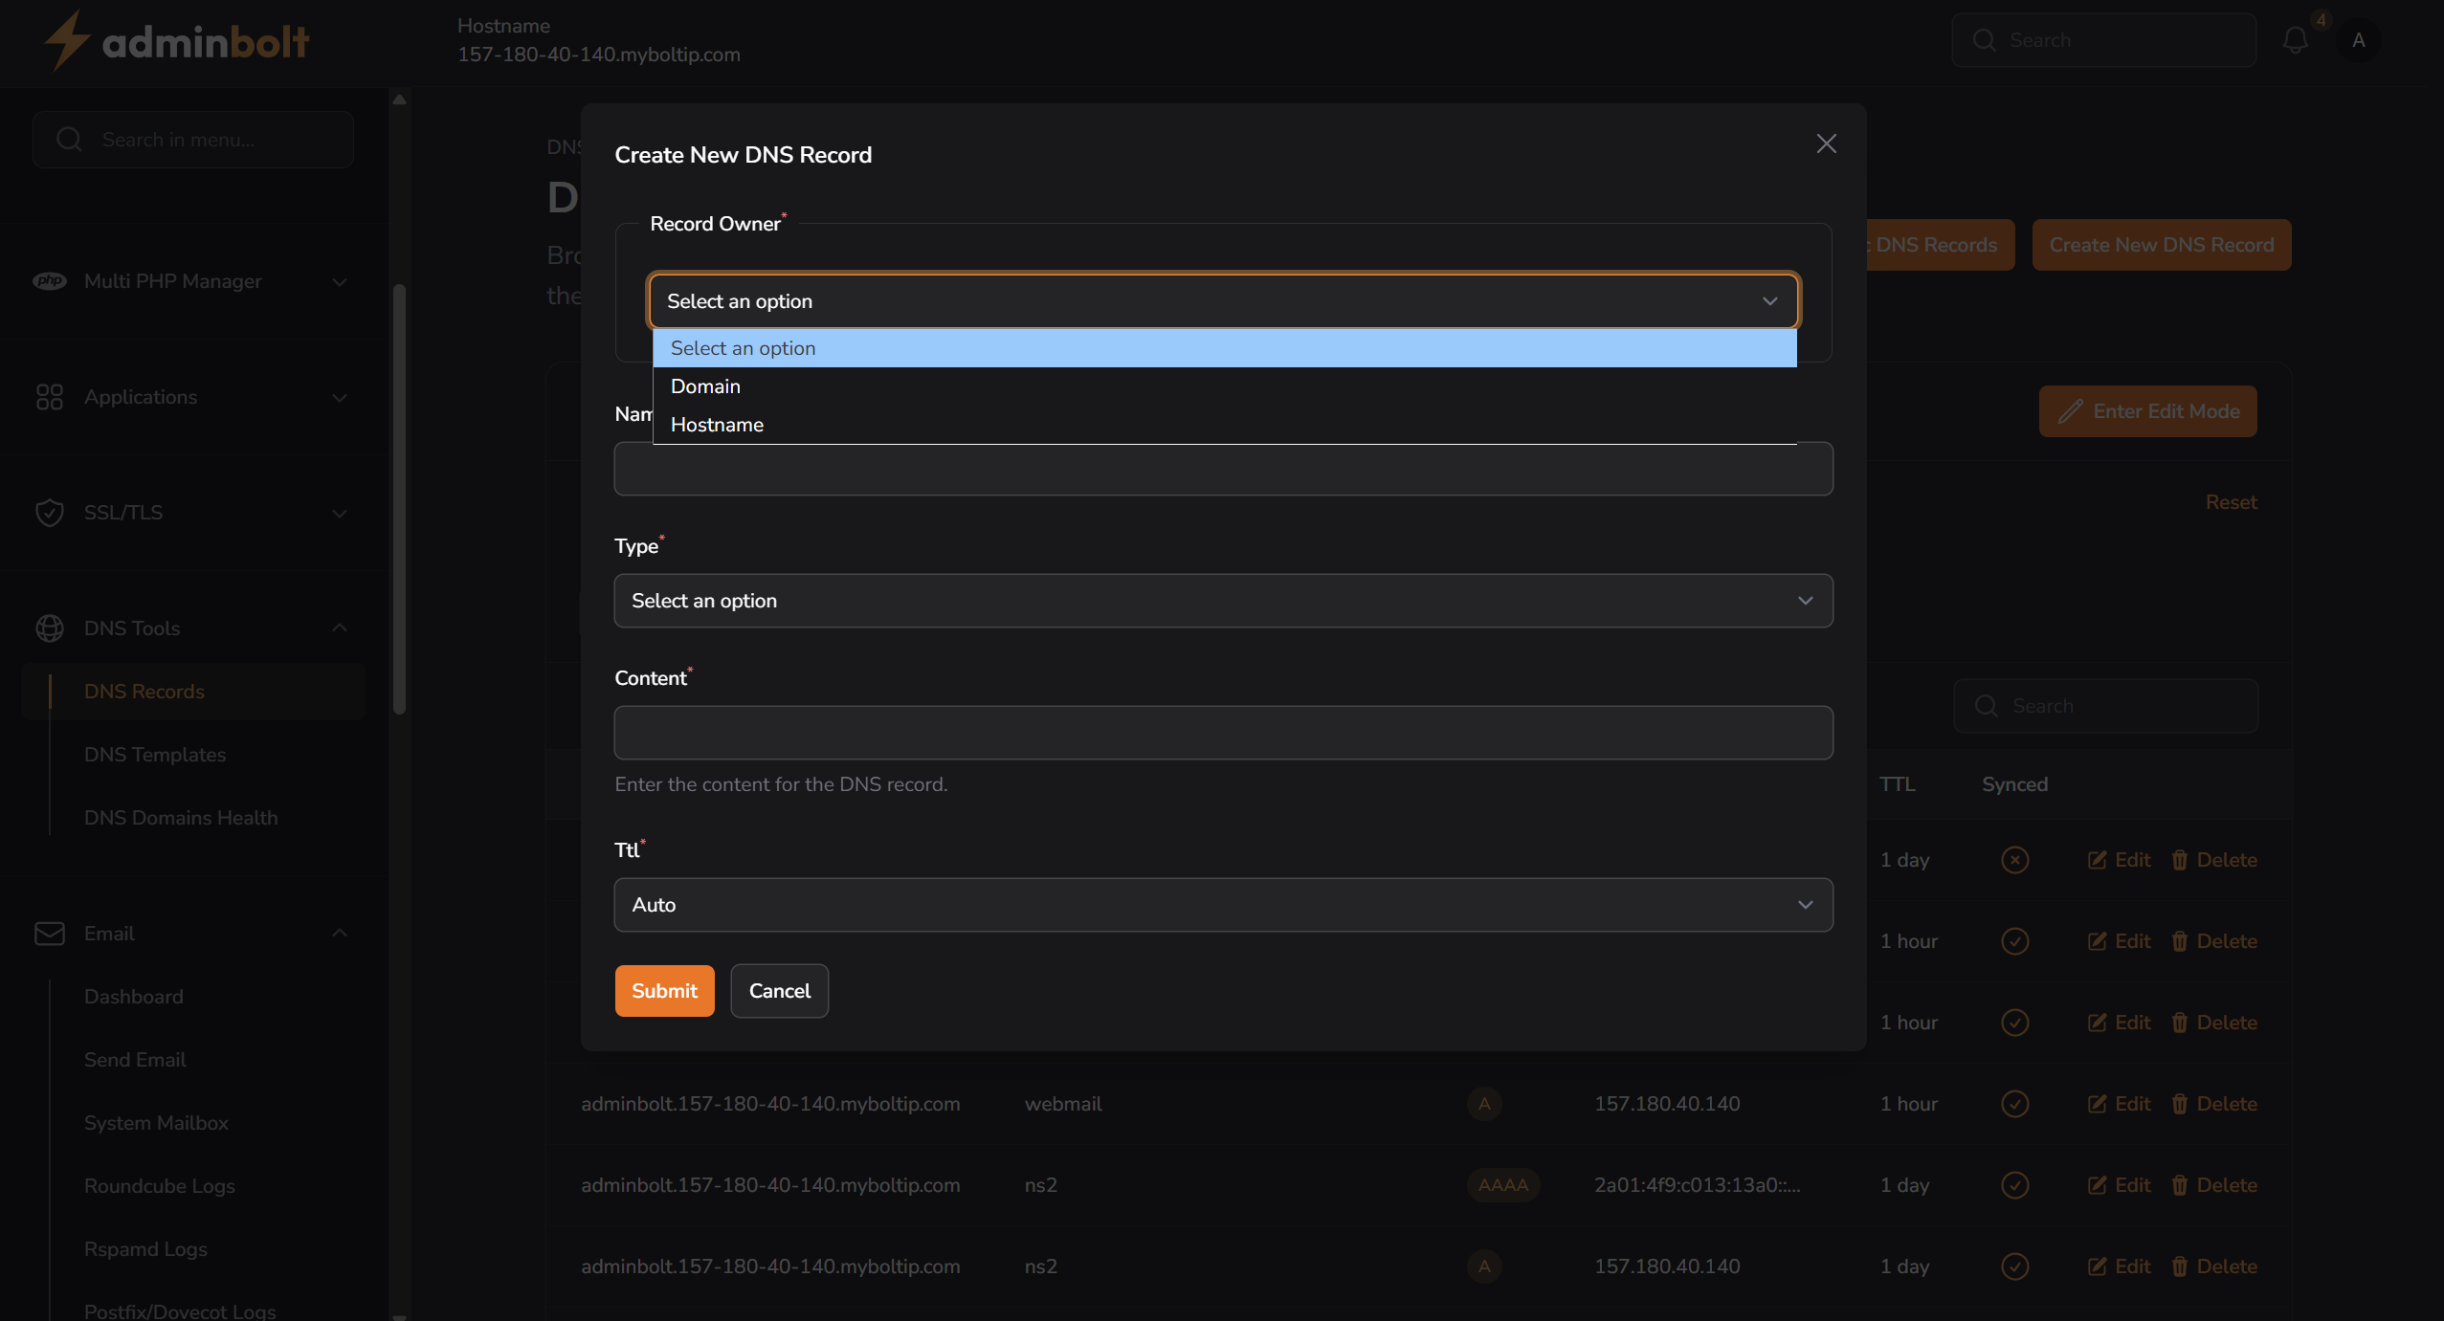Click the user avatar icon

coord(2358,40)
